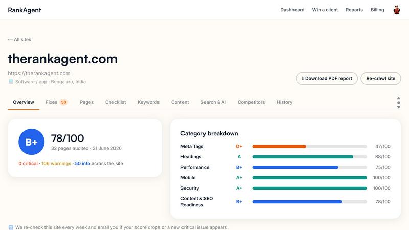Go back to All sites

click(x=19, y=40)
